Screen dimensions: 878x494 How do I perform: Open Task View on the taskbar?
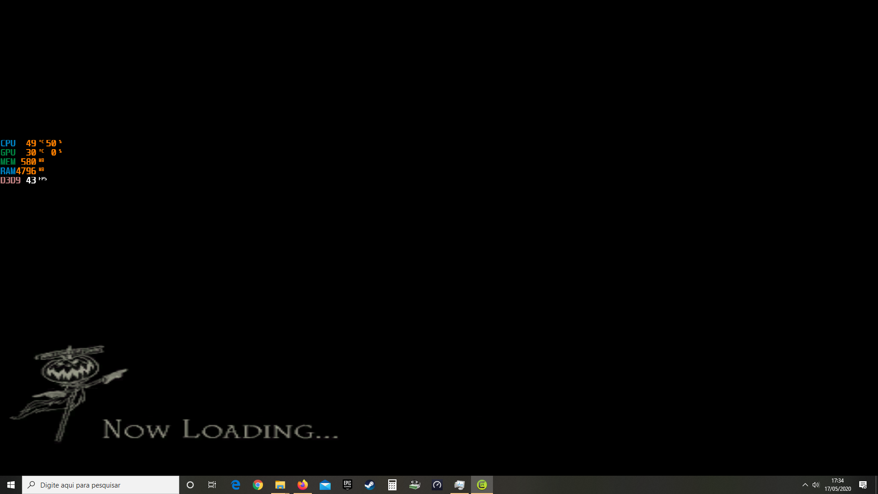click(212, 485)
